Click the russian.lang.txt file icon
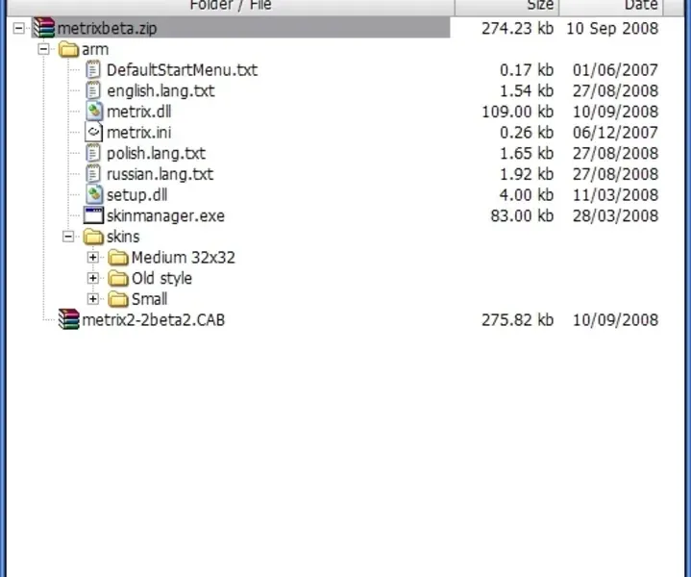The image size is (691, 577). (x=93, y=174)
